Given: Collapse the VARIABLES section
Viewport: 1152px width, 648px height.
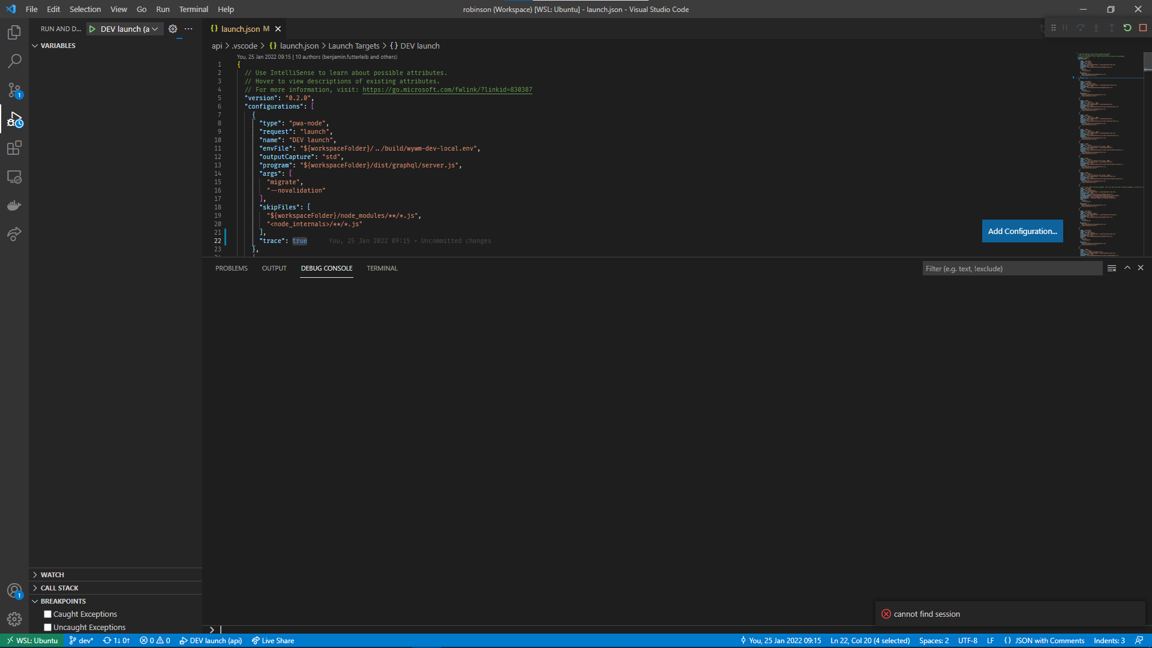Looking at the screenshot, I should [58, 46].
